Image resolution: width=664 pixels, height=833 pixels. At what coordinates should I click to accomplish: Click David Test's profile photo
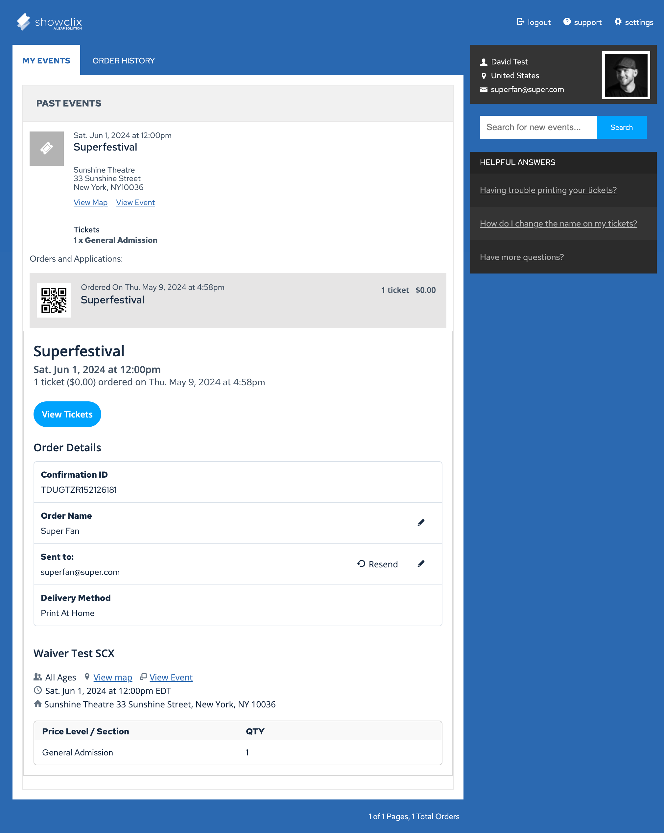click(626, 75)
